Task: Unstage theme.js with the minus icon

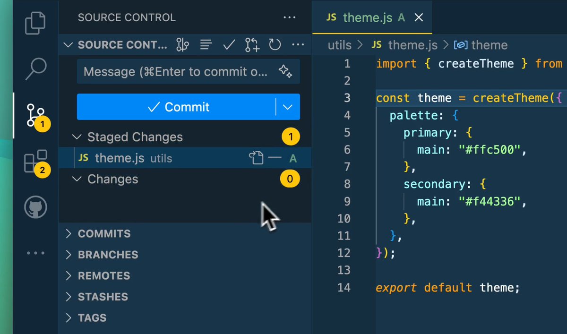Action: pyautogui.click(x=275, y=158)
